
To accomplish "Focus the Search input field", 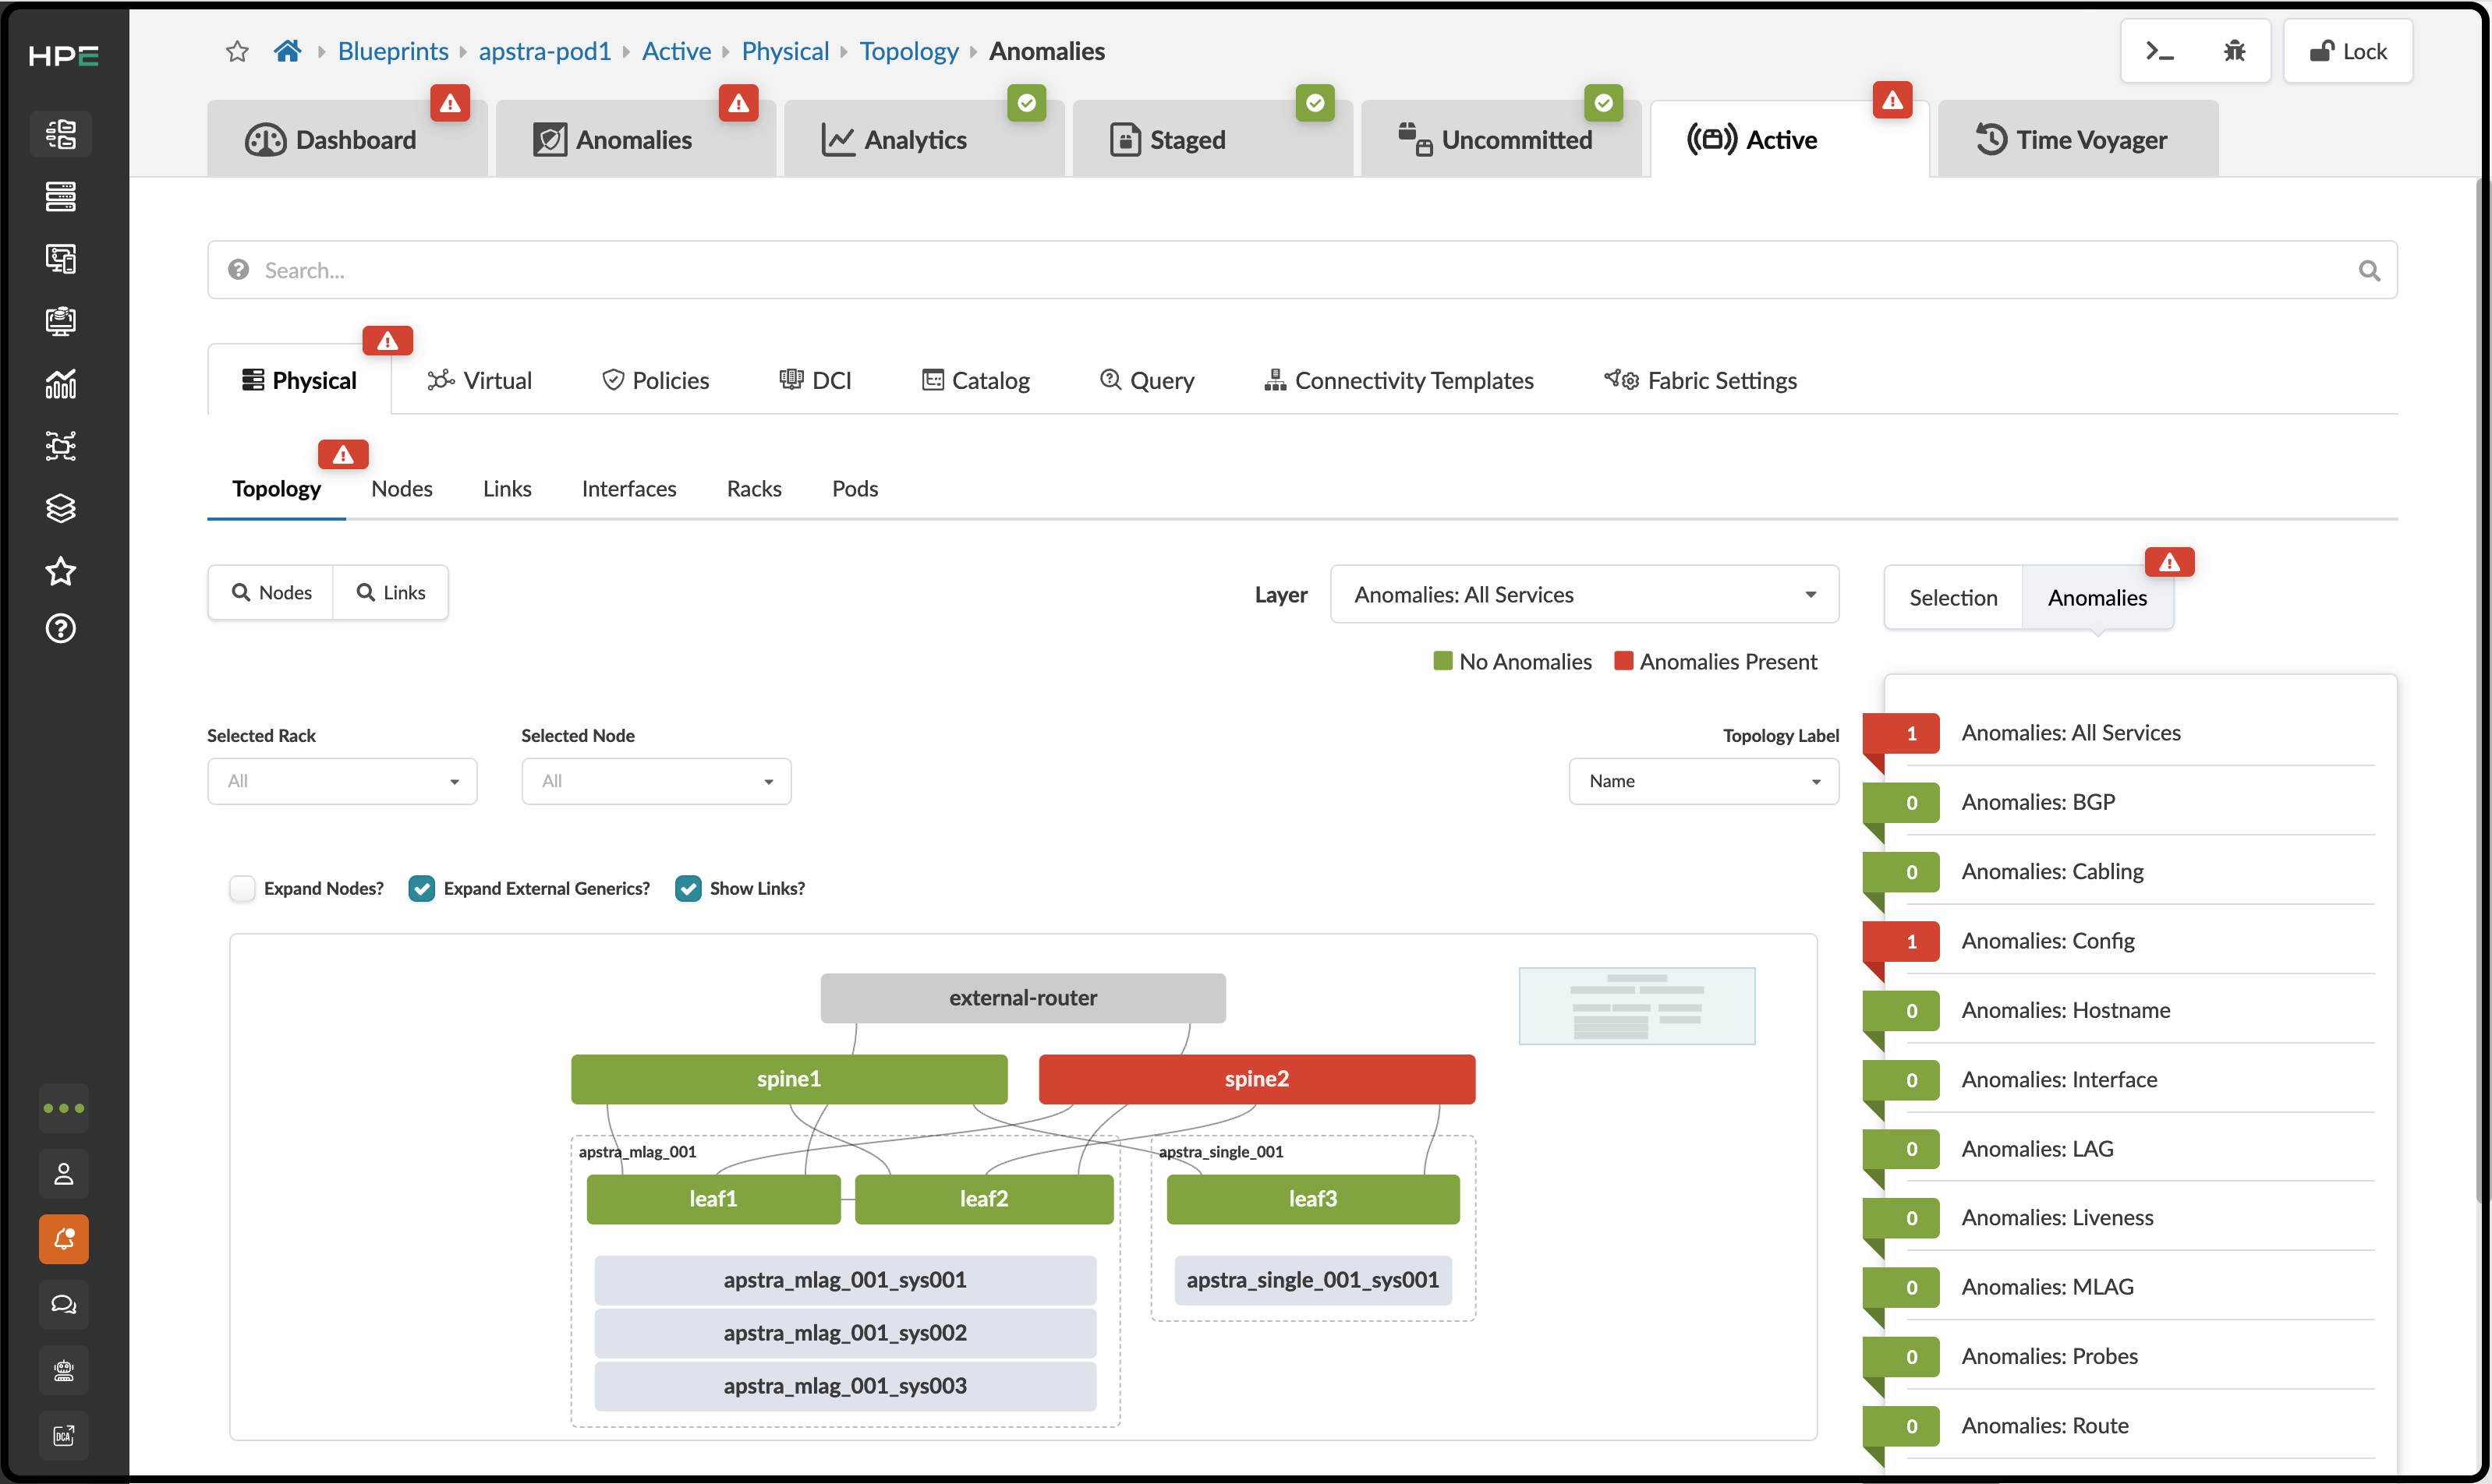I will click(x=1301, y=270).
